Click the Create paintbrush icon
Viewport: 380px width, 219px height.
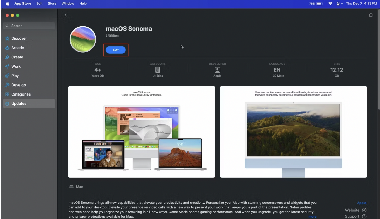coord(7,57)
